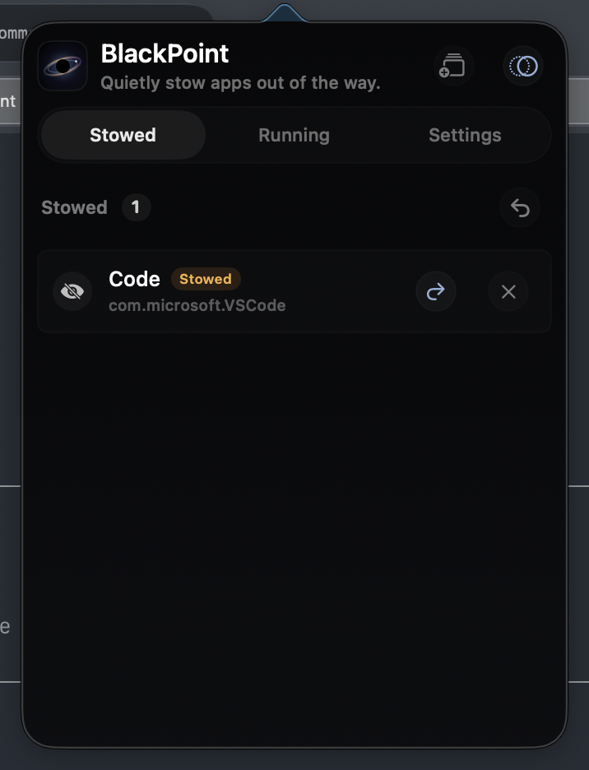Toggle the dotted circle icon in header
Screen dimensions: 589x770
point(523,66)
